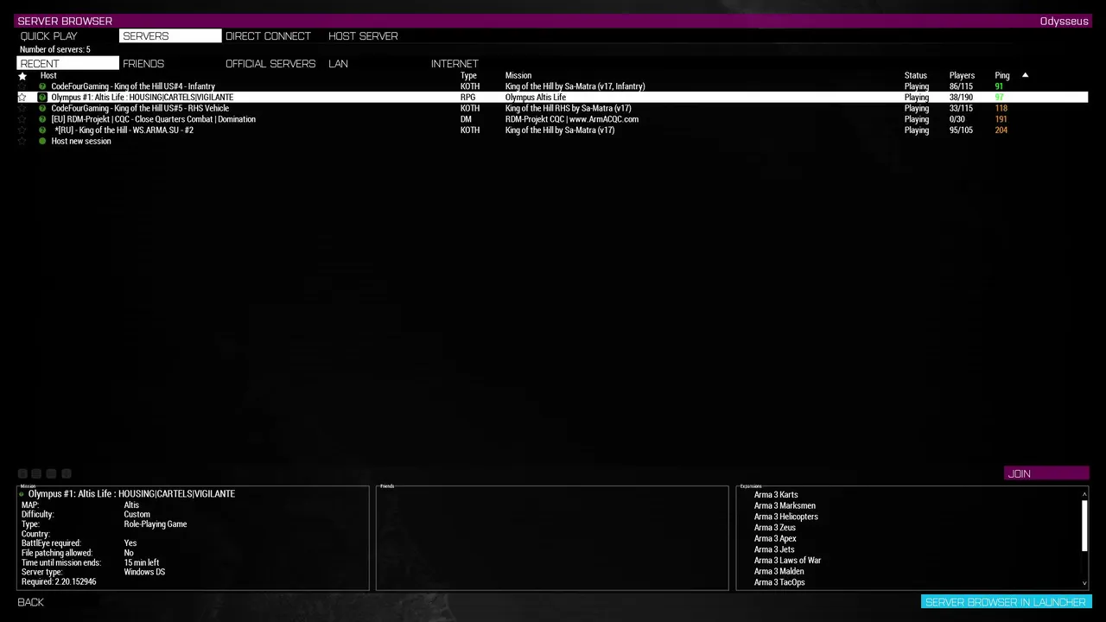The height and width of the screenshot is (622, 1106).
Task: Click Arma 3 Helicopters expansion entry
Action: pyautogui.click(x=786, y=517)
